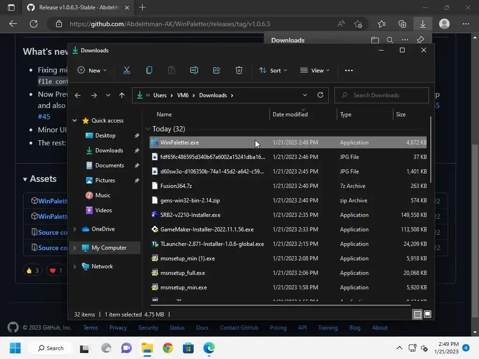Select Fusion364.7z file
The width and height of the screenshot is (479, 359).
point(288,186)
